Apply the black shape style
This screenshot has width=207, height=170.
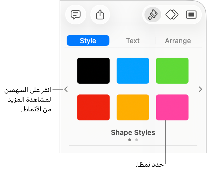(x=93, y=71)
